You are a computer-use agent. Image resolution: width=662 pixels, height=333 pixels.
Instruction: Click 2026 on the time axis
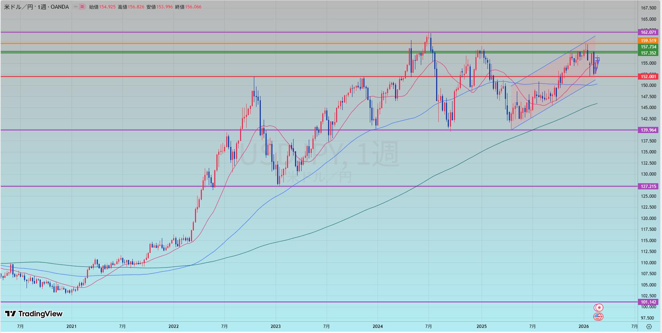[583, 326]
